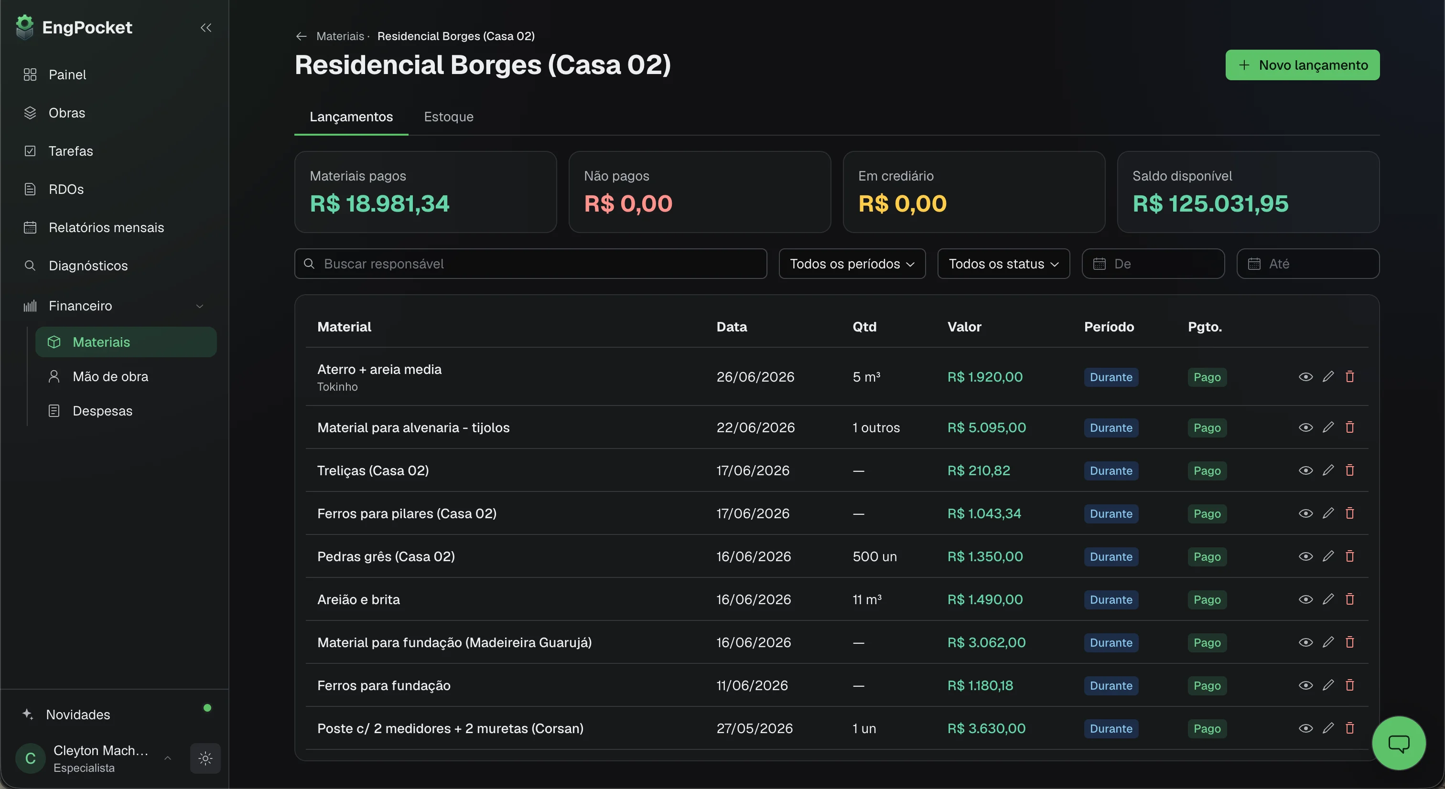
Task: Switch to the Estoque tab
Action: [x=448, y=117]
